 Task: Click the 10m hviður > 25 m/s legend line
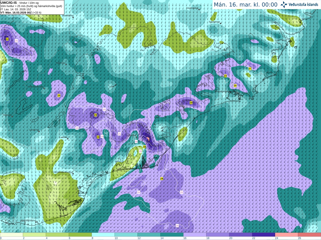(31, 6)
